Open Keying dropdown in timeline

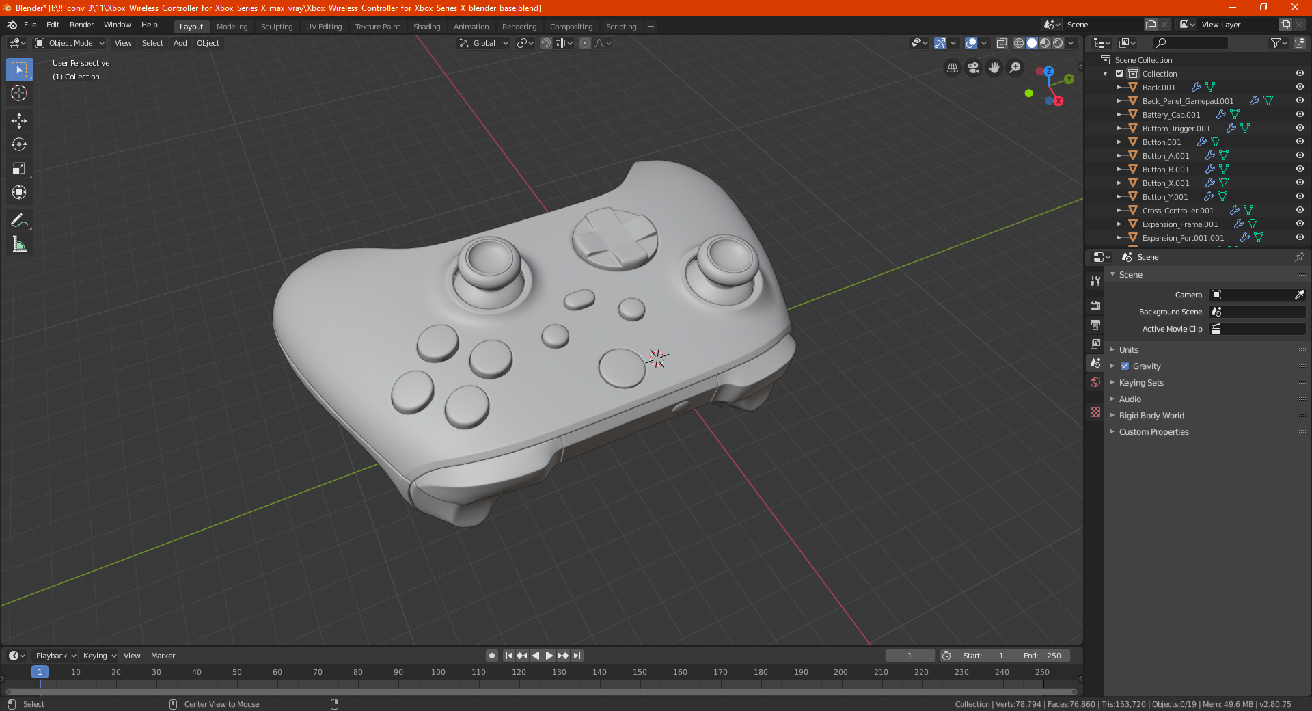[x=99, y=656]
